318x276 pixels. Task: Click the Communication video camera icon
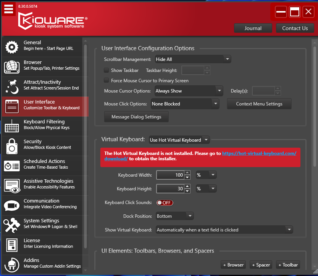[x=12, y=206]
